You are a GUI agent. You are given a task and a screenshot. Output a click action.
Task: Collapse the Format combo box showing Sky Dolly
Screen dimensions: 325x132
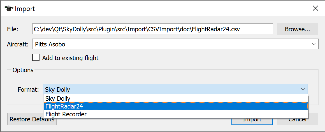tap(175, 89)
